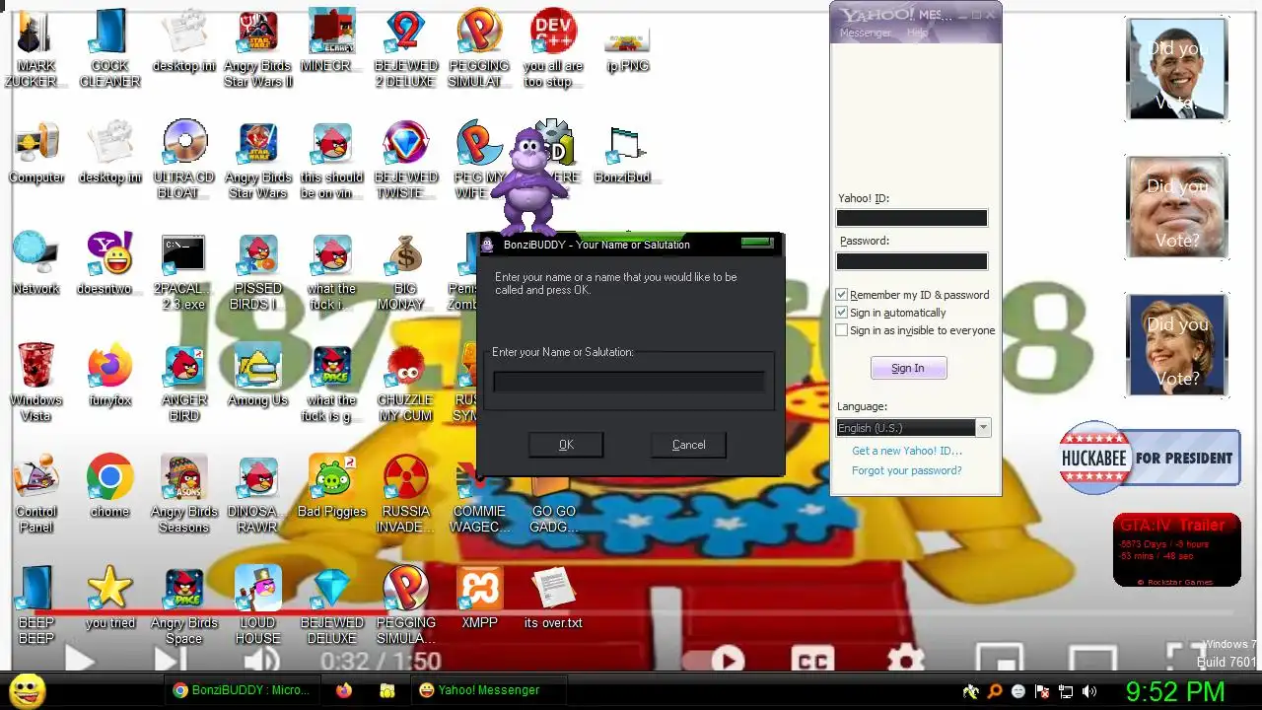Open RUSSIA INVADE... radiation icon
Screen dimensions: 1262x710
tap(405, 492)
